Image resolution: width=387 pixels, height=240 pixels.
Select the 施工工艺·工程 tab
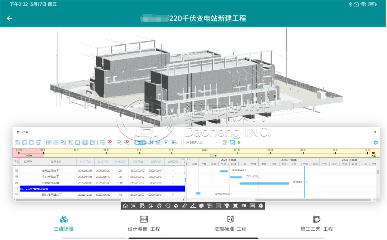316,224
